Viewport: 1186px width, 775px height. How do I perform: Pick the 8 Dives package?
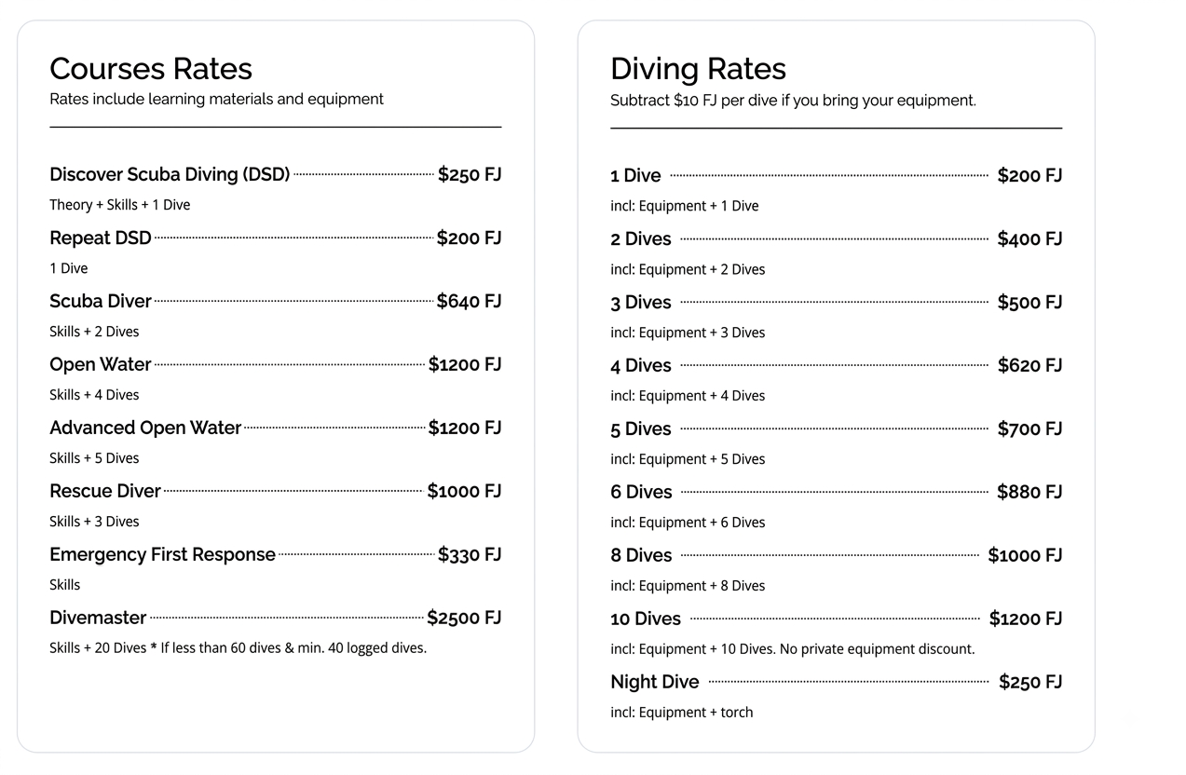coord(641,555)
